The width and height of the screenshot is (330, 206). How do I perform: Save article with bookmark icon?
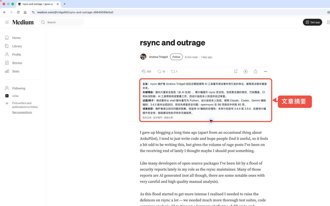point(236,71)
